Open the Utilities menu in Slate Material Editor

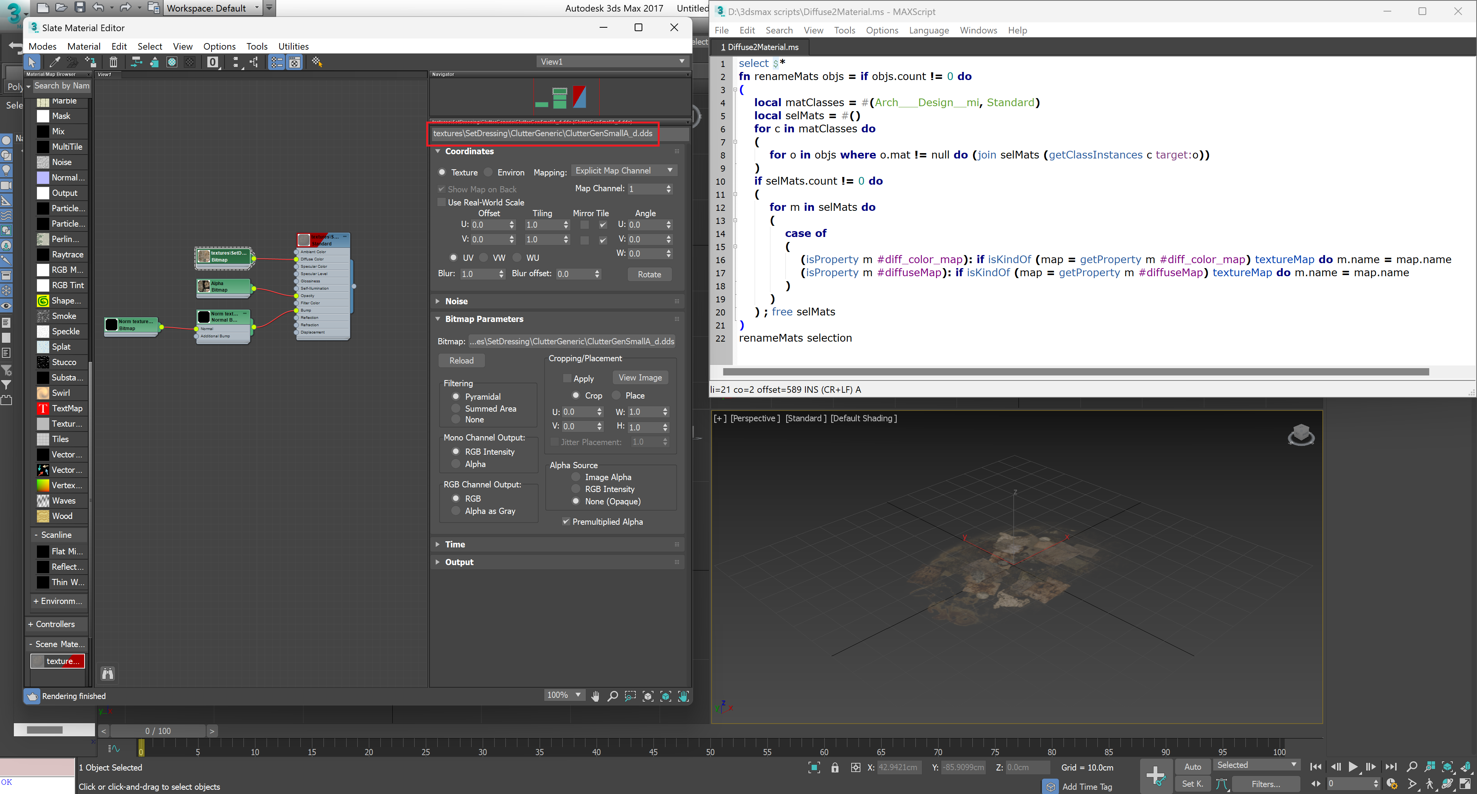point(293,47)
